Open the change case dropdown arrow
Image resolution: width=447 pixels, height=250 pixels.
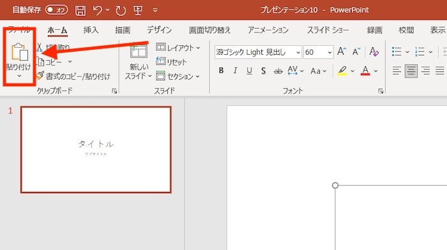click(324, 71)
